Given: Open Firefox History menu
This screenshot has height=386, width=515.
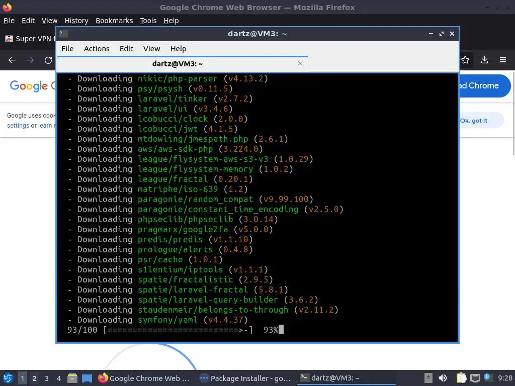Looking at the screenshot, I should [76, 21].
